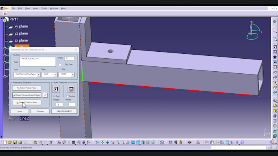This screenshot has width=278, height=156.
Task: Click the Preview button
Action: click(40, 111)
